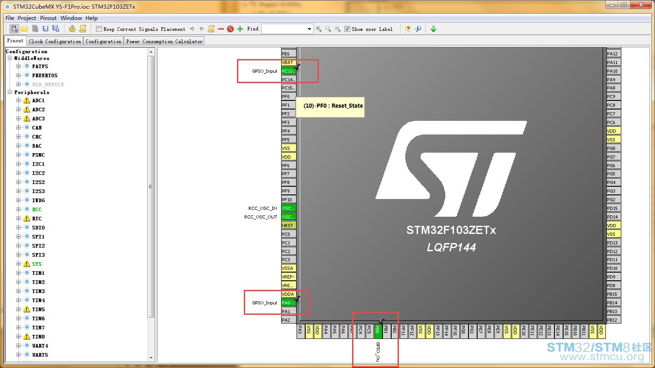Click the About info toolbar icon

point(418,29)
